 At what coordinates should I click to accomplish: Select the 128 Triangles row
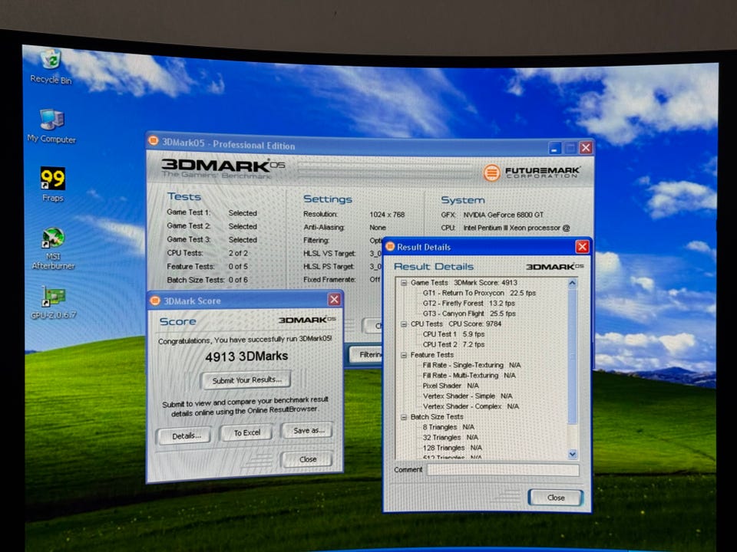coord(451,448)
